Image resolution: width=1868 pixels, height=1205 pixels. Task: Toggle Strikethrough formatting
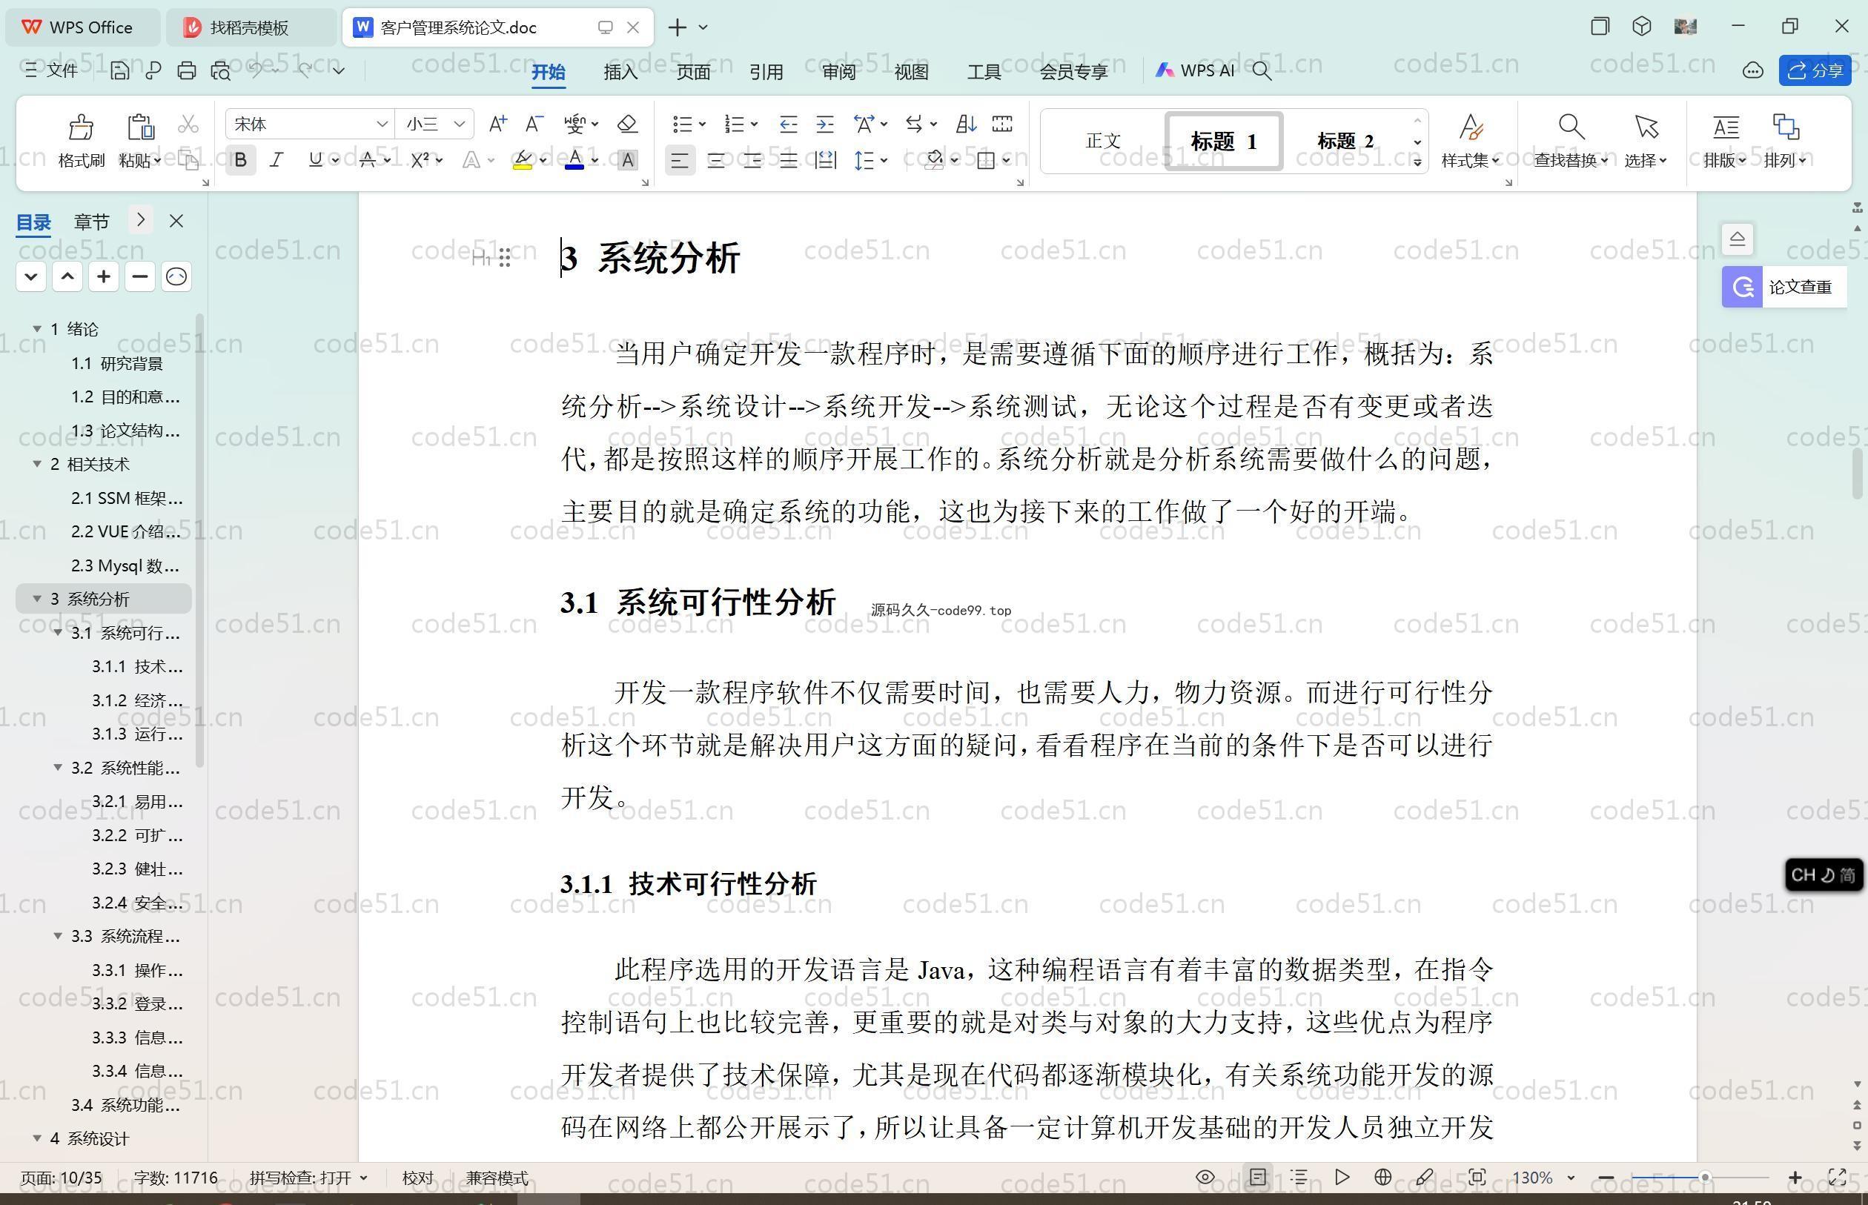pyautogui.click(x=367, y=160)
